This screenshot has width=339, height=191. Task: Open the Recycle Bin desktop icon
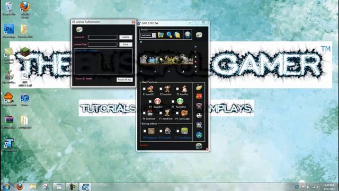click(9, 8)
